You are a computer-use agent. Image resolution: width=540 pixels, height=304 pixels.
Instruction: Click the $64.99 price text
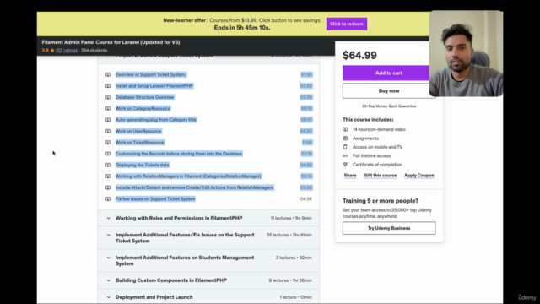(359, 55)
